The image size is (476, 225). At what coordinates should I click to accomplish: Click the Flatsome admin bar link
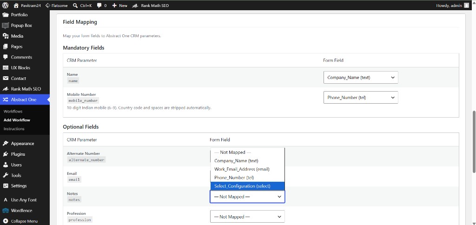(59, 6)
